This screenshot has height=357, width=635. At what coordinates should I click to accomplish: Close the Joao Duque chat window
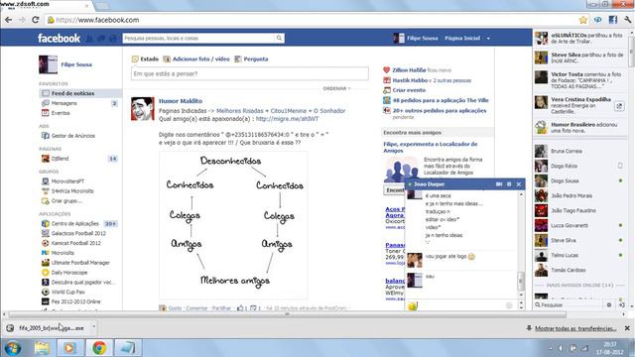[519, 184]
